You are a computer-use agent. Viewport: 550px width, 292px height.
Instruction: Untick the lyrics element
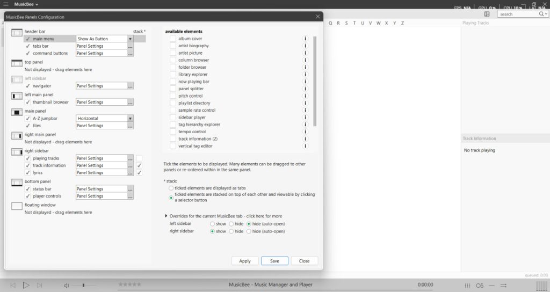pyautogui.click(x=28, y=172)
